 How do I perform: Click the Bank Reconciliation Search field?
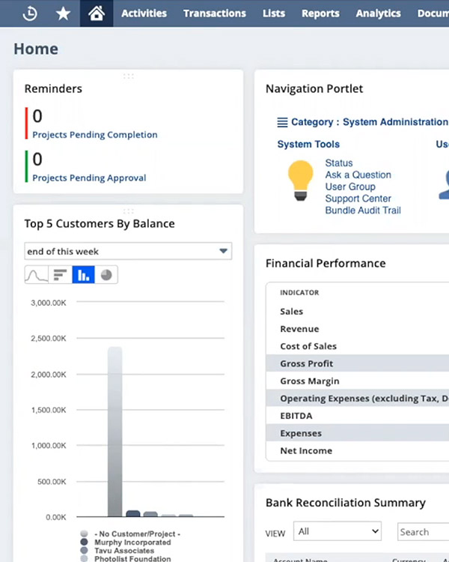click(x=424, y=532)
